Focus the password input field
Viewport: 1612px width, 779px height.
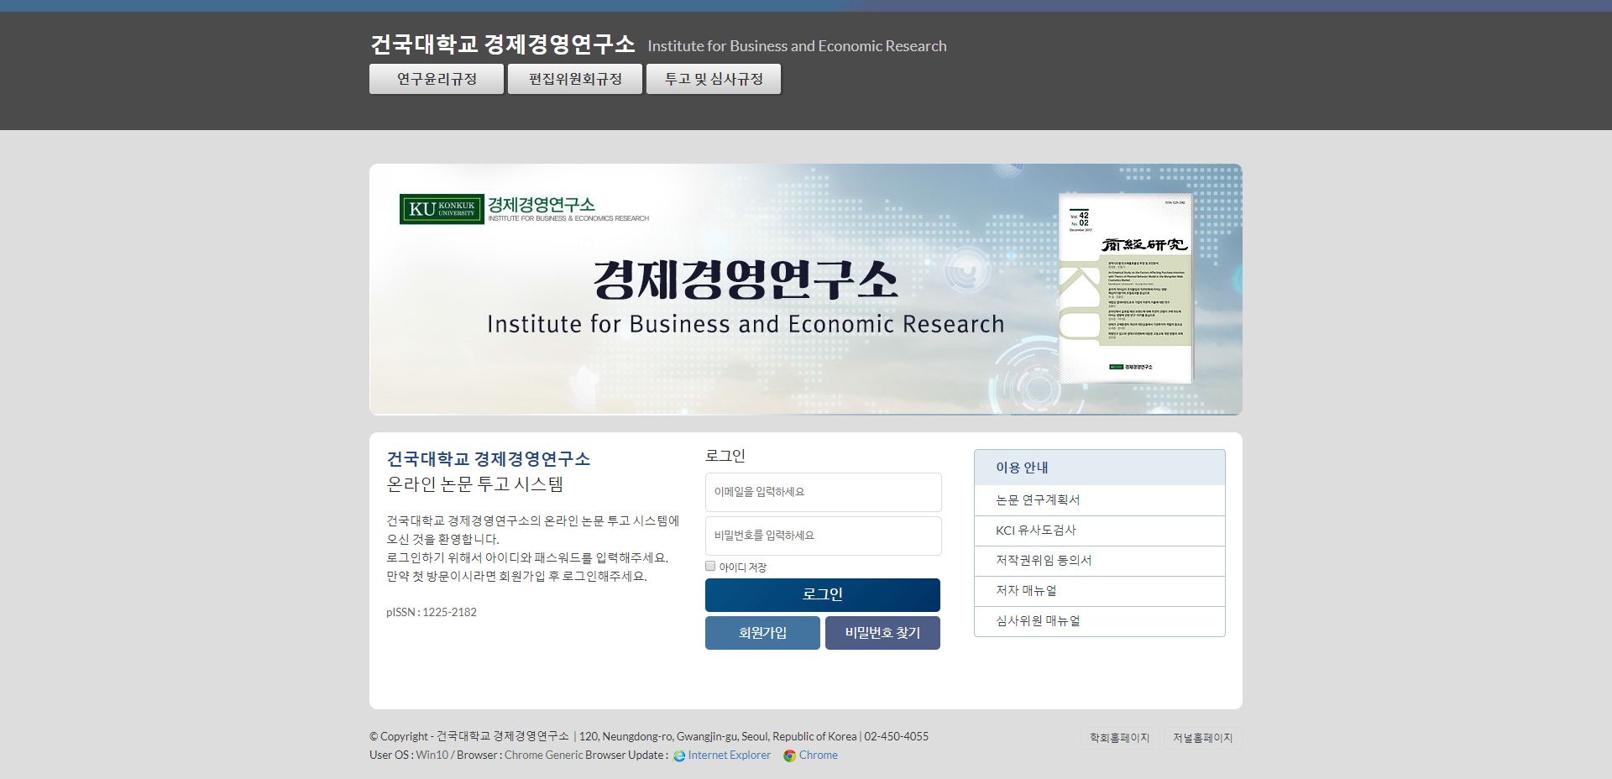[x=824, y=536]
